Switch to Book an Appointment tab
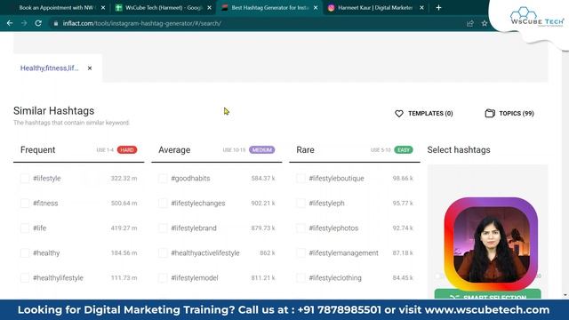 click(56, 8)
